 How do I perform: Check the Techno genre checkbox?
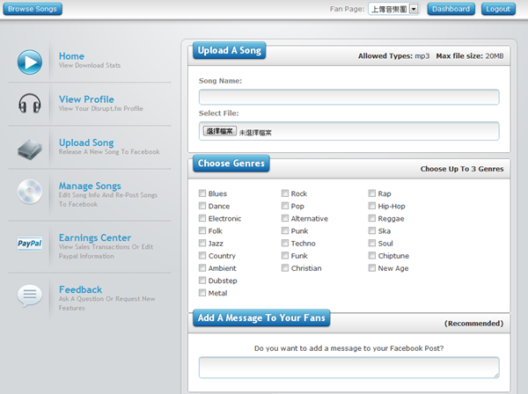[285, 243]
